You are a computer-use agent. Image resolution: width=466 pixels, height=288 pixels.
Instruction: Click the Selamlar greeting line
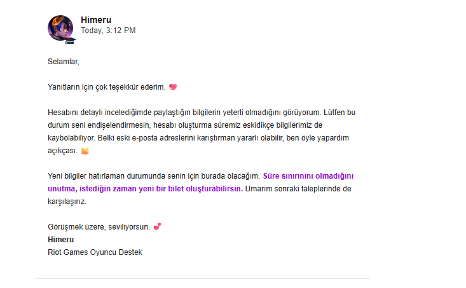64,62
